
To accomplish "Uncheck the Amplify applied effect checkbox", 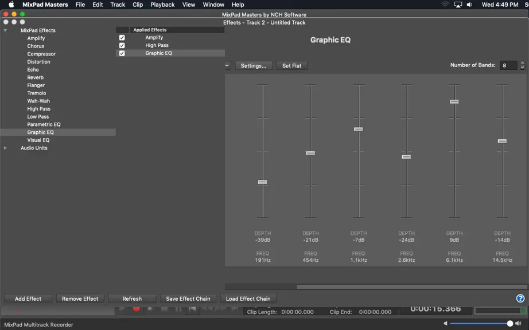I will (x=122, y=37).
